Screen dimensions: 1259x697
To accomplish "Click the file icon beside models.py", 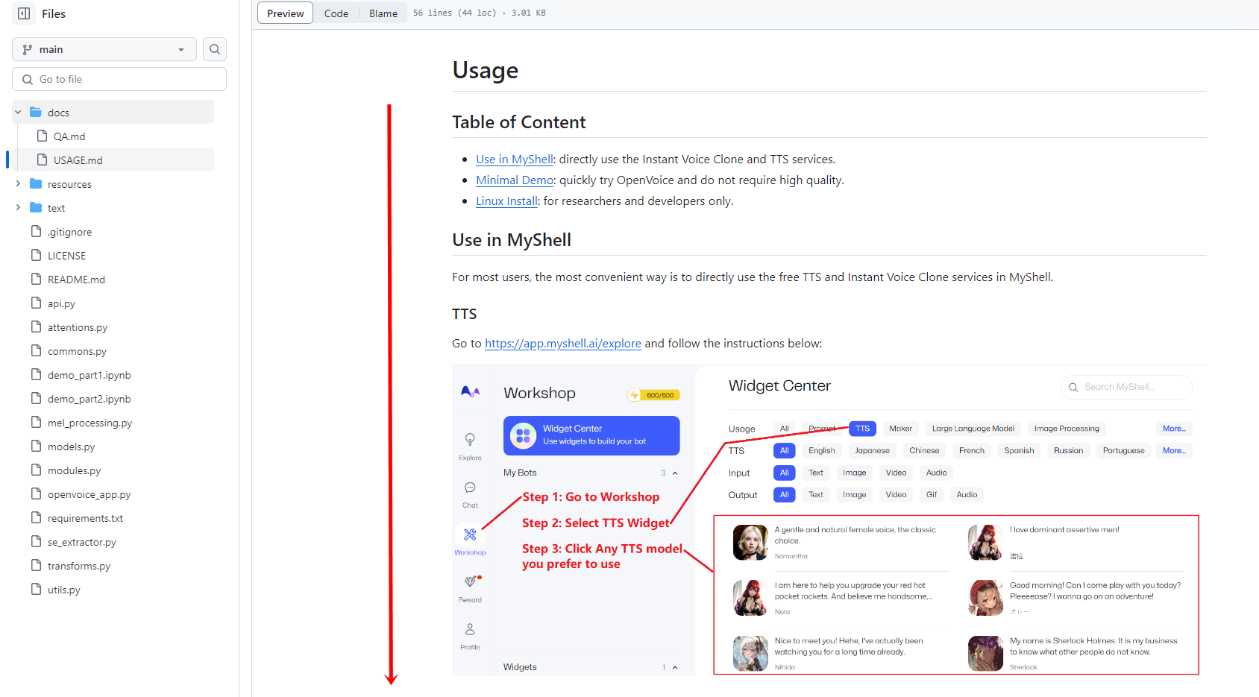I will pyautogui.click(x=36, y=446).
